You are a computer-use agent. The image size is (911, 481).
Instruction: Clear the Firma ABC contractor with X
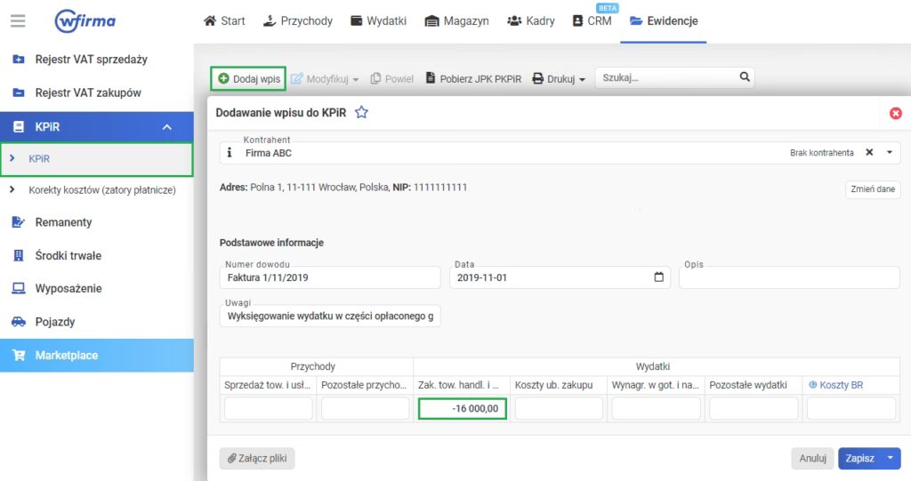tap(869, 152)
